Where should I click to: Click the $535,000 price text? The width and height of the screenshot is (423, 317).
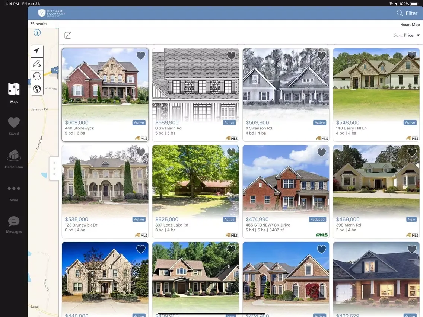click(77, 219)
